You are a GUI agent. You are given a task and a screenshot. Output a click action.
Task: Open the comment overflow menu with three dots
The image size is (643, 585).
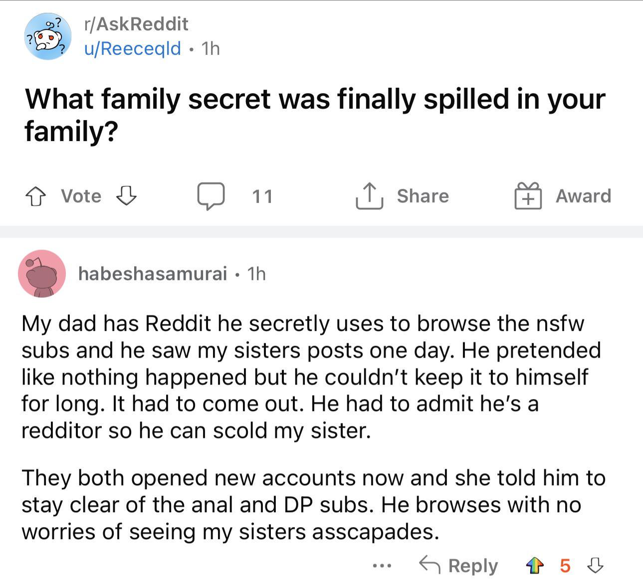(381, 566)
